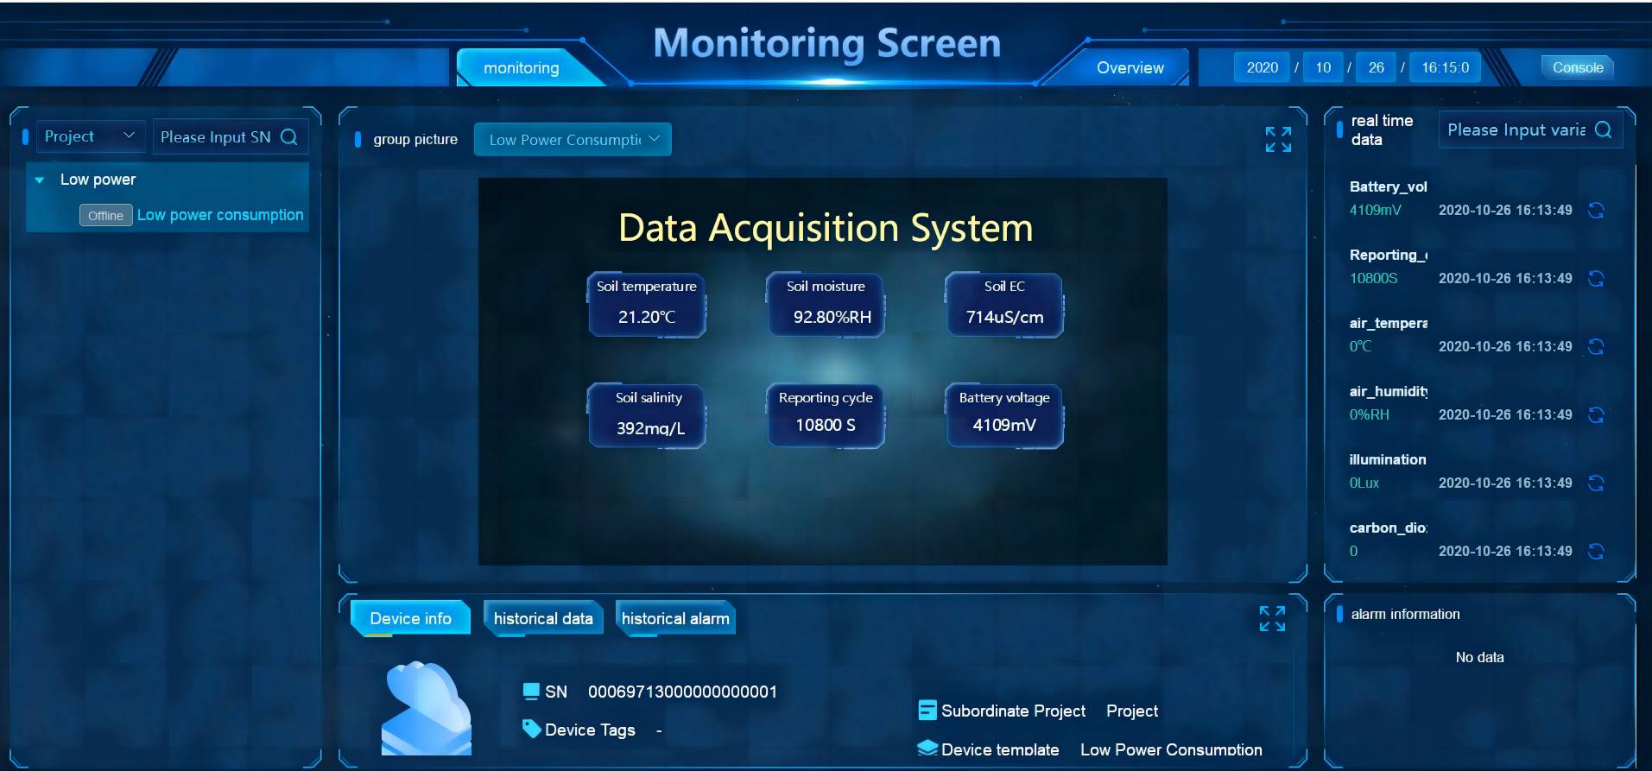Expand group picture panel to fullscreen
This screenshot has width=1652, height=771.
coord(1278,139)
